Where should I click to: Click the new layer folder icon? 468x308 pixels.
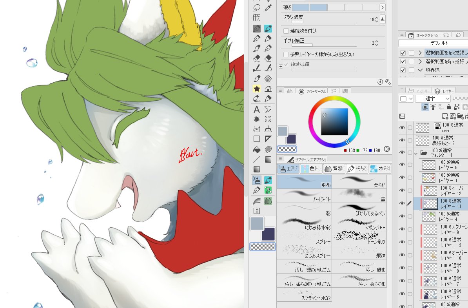[x=460, y=116]
